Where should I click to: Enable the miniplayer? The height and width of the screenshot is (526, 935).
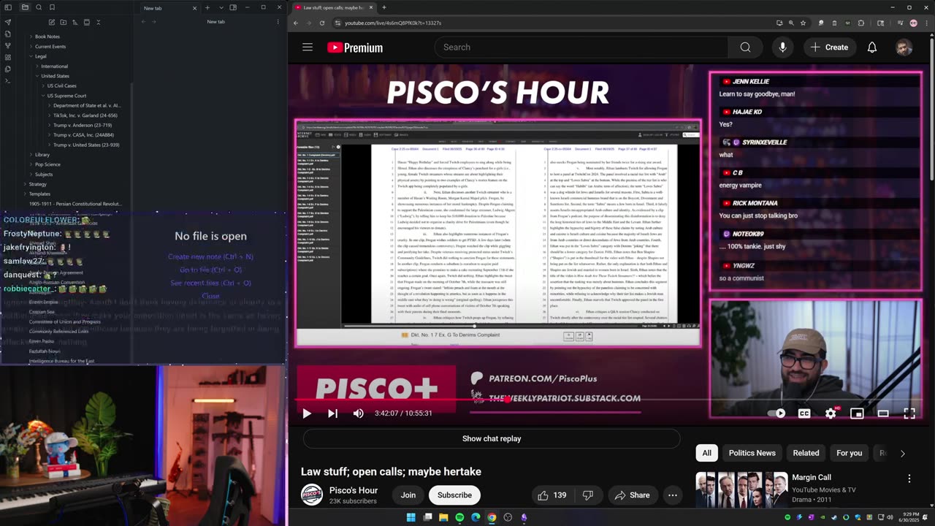(857, 413)
